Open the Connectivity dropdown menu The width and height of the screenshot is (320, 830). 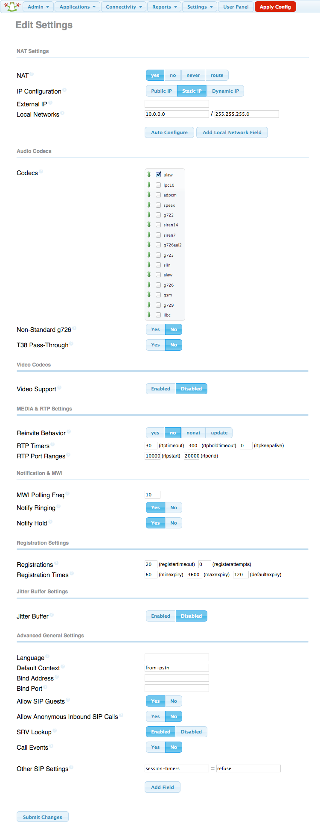tap(124, 7)
